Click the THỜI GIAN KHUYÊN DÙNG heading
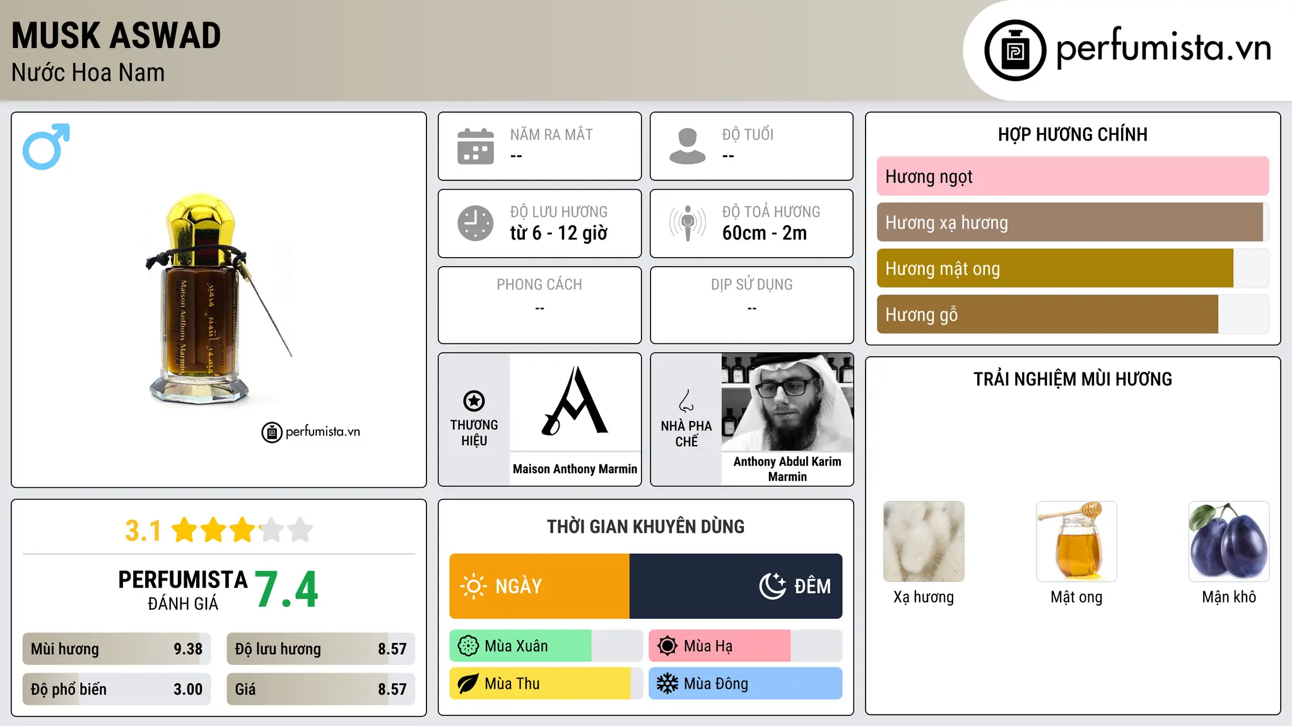 (x=646, y=526)
